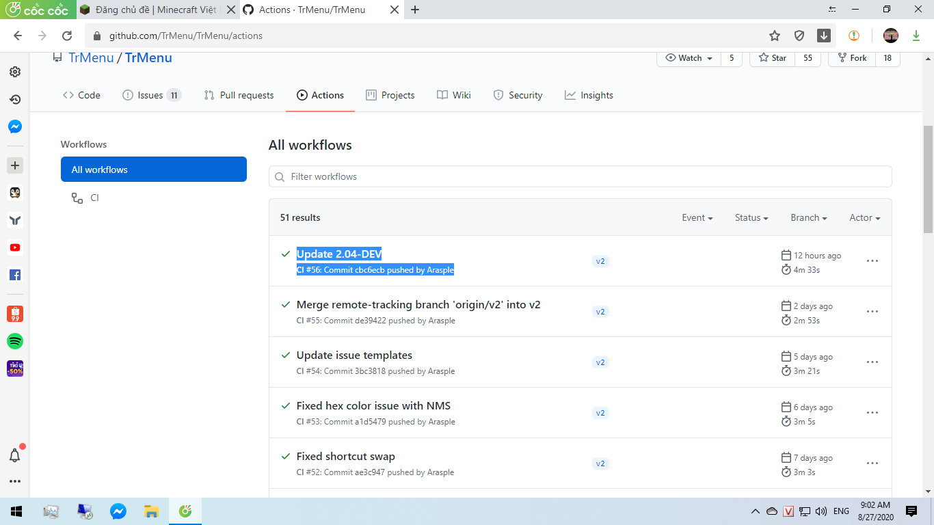Open Spotify from the sidebar
The image size is (934, 525).
pyautogui.click(x=15, y=341)
